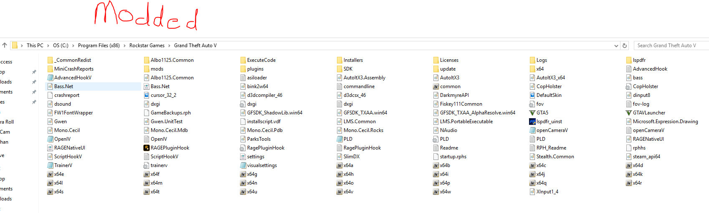Open the address bar history dropdown

(x=616, y=46)
